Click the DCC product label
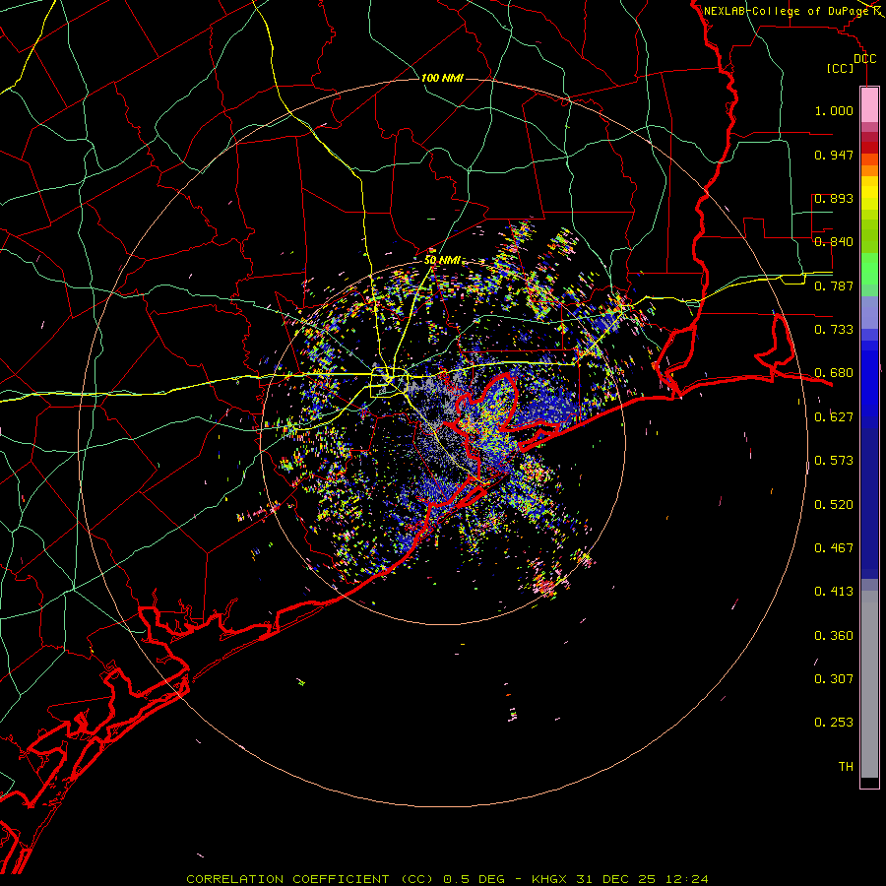886x886 pixels. pos(864,59)
